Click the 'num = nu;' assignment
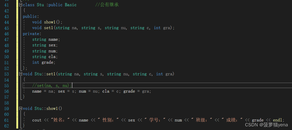This screenshot has height=130, width=292. pyautogui.click(x=89, y=91)
